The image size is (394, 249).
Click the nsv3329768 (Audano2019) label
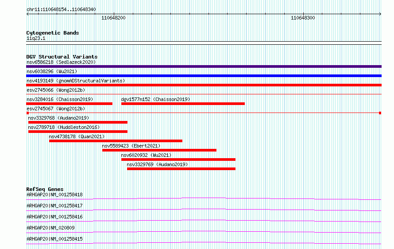(x=58, y=118)
